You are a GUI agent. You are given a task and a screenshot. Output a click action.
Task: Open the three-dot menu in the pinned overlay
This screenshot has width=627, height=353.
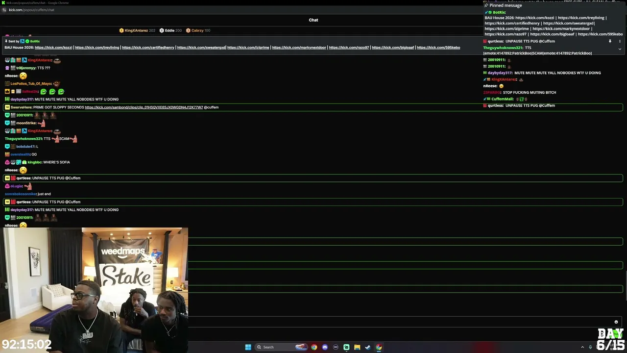pyautogui.click(x=620, y=41)
